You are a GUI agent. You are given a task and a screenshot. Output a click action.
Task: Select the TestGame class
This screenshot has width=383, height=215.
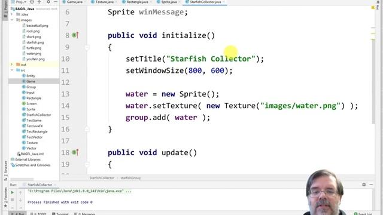point(34,121)
